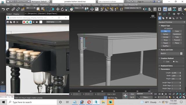Image resolution: width=186 pixels, height=105 pixels.
Task: Select the Bind to Space Warp tool
Action: [x=23, y=9]
